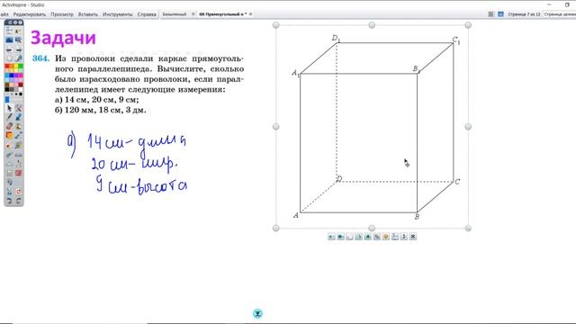Open the Desktop Tools toolbox icon
Viewport: 576px width, 324px height.
click(x=18, y=40)
